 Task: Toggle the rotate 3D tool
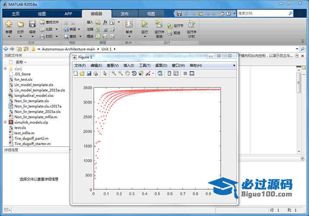coord(134,73)
